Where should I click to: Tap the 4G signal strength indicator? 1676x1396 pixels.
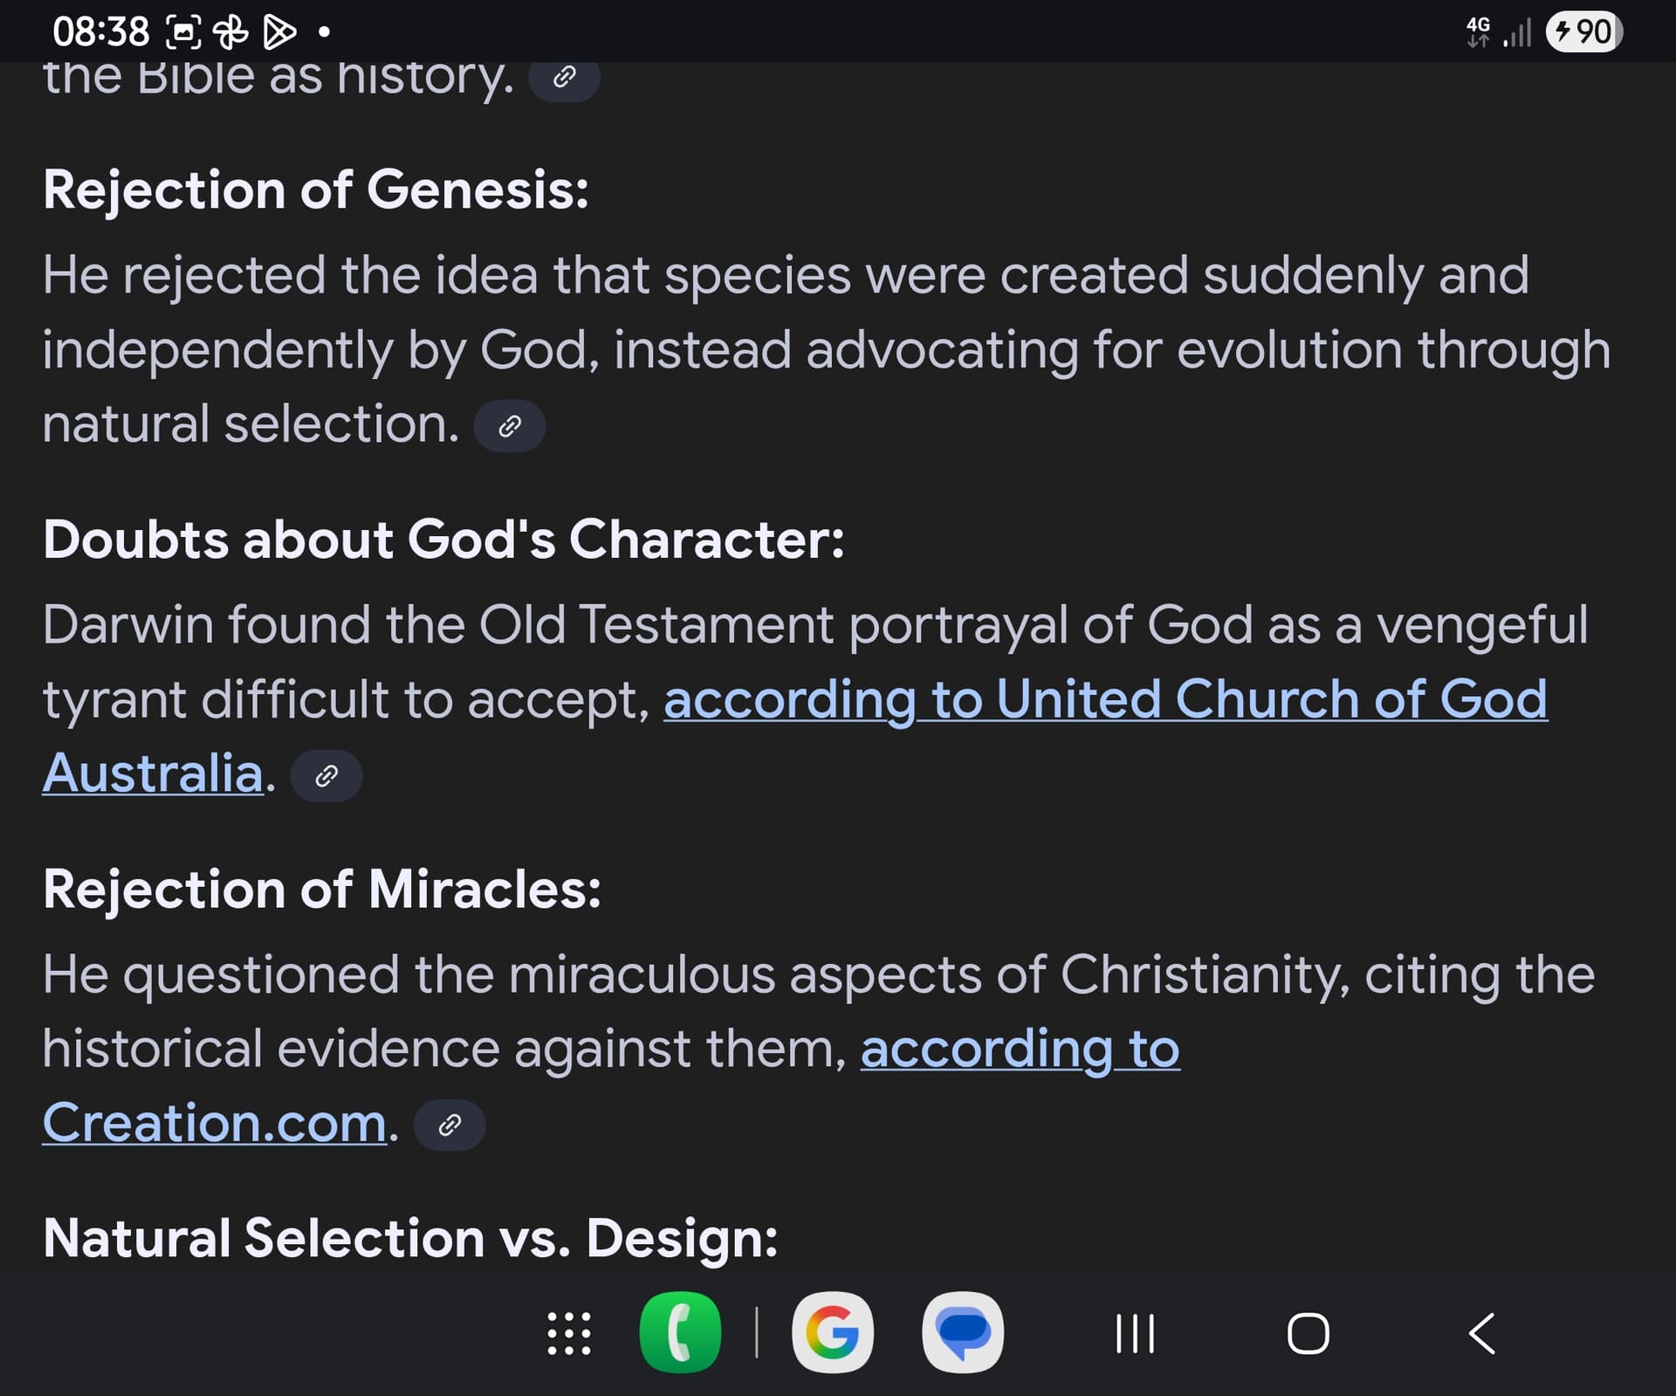click(1500, 32)
